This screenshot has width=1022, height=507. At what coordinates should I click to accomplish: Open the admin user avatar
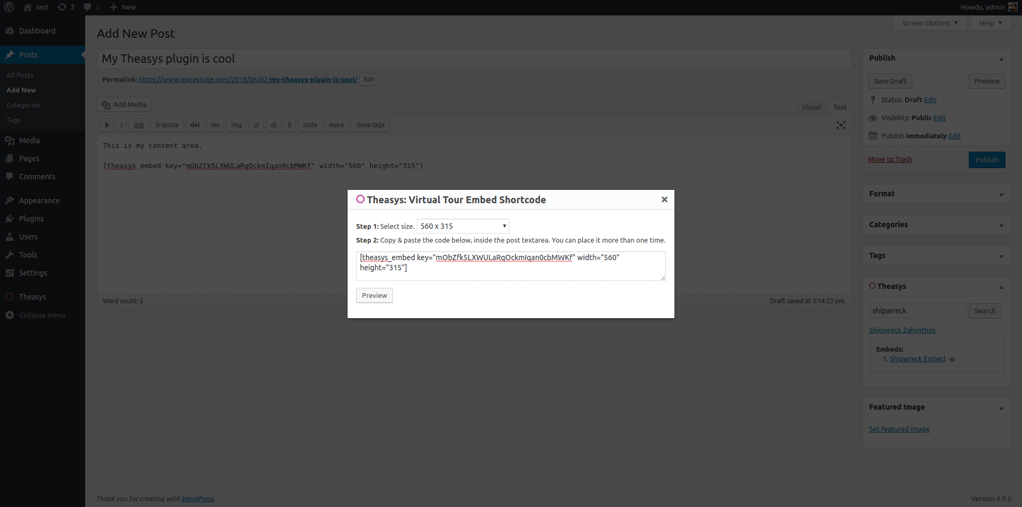(x=1013, y=7)
